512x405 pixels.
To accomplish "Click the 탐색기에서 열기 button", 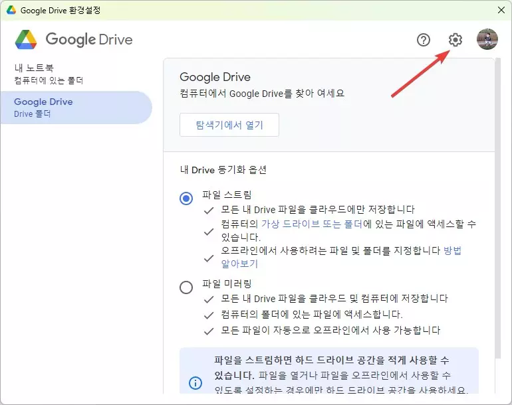I will pos(229,125).
